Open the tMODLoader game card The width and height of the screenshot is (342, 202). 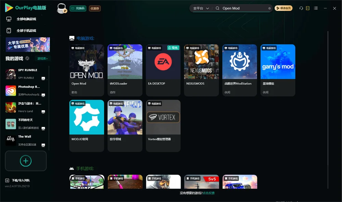(125, 70)
